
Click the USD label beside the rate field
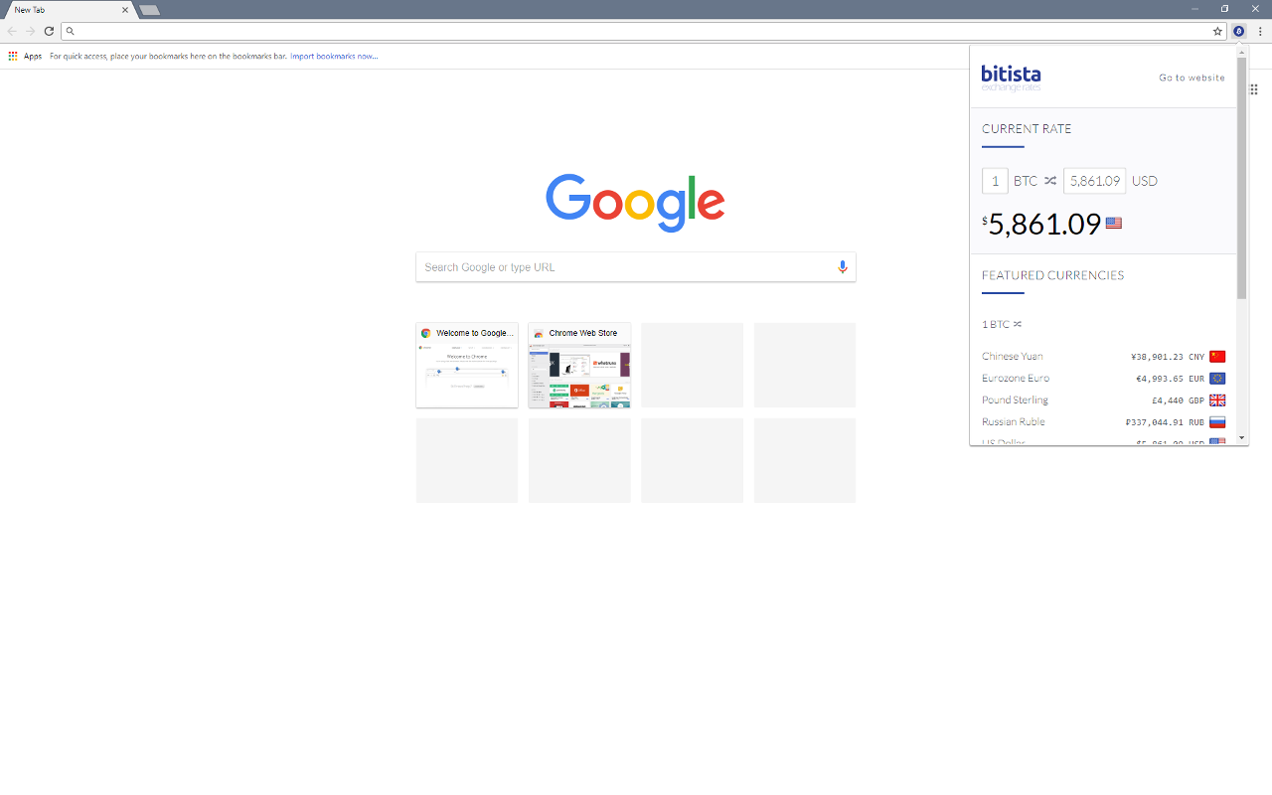coord(1145,181)
